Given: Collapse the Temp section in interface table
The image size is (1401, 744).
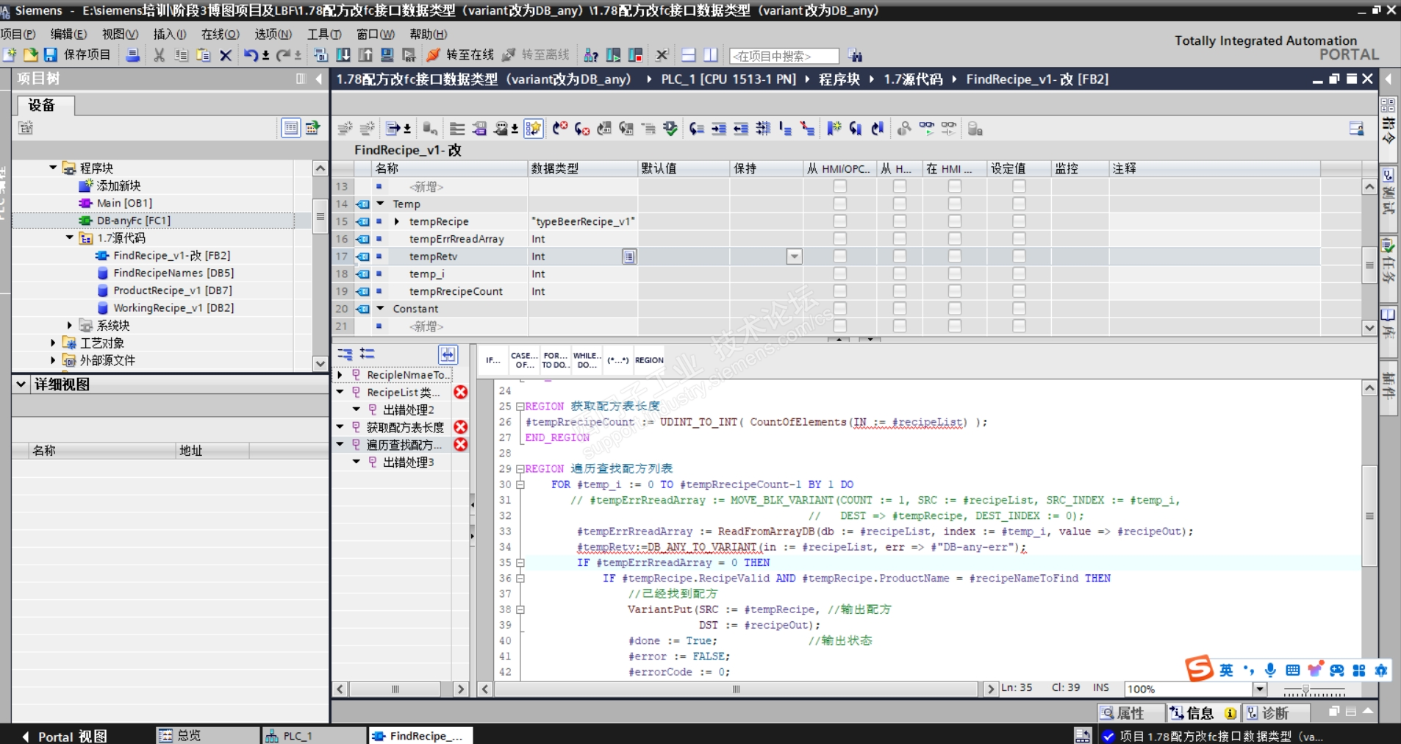Looking at the screenshot, I should [x=381, y=204].
